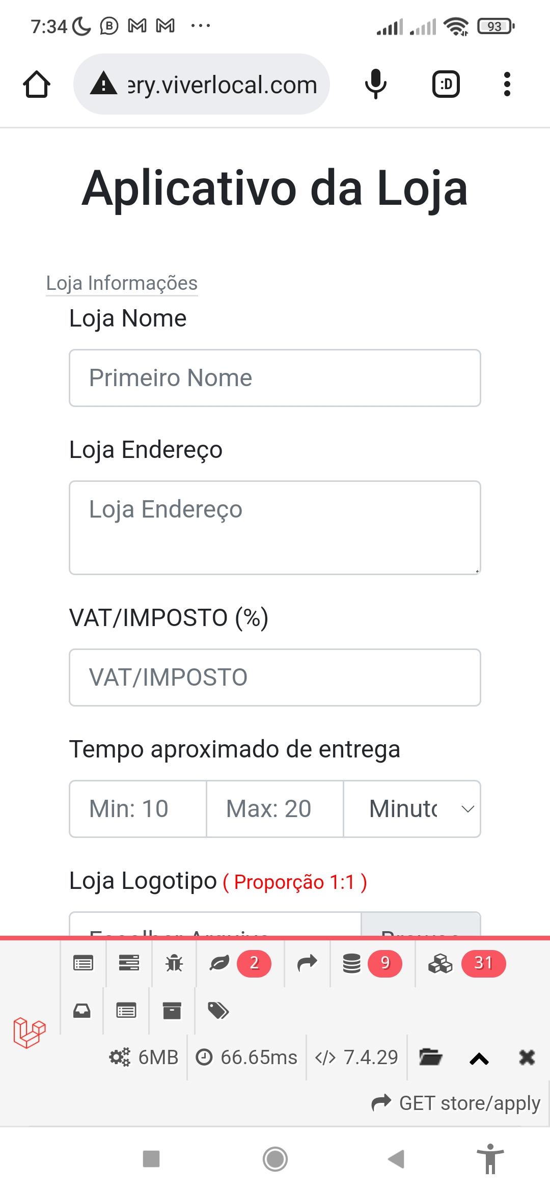Viewport: 550px width, 1192px height.
Task: Collapse the debugbar with the chevron
Action: [479, 1059]
